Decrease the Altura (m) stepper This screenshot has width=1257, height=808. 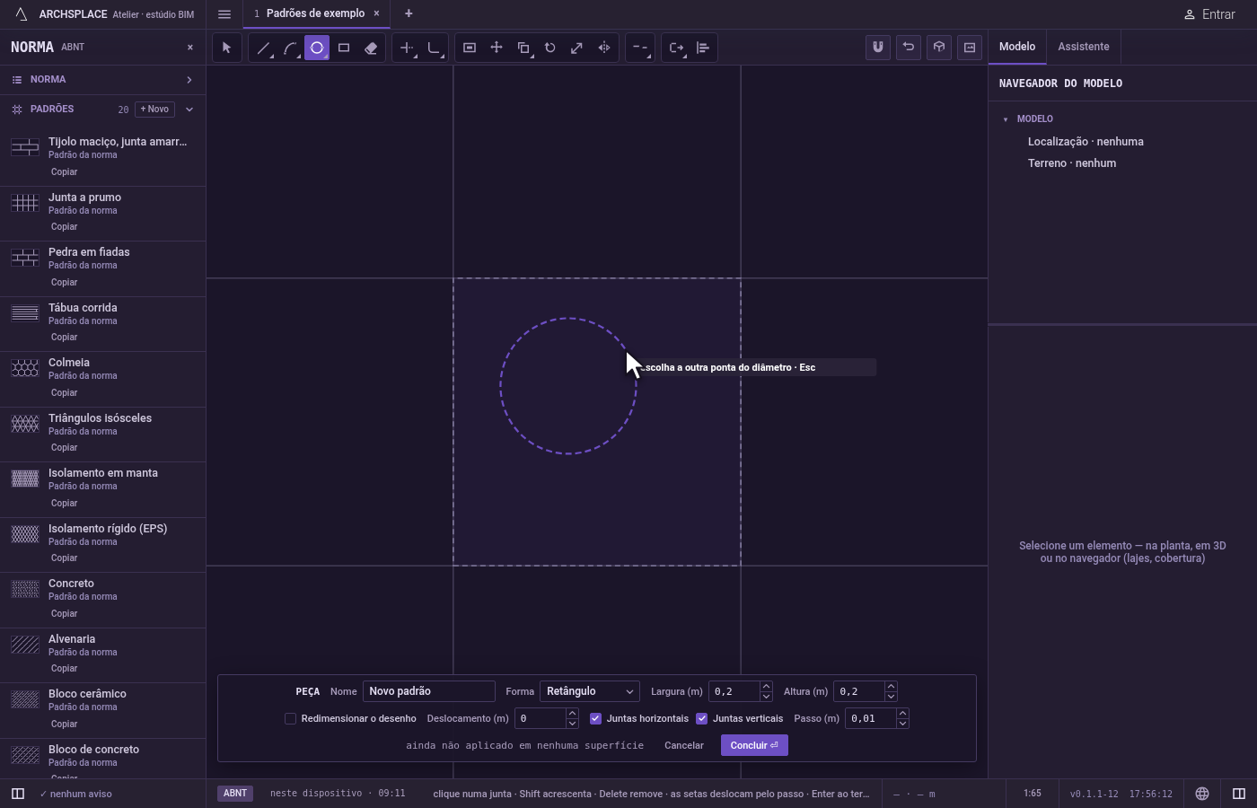click(891, 697)
